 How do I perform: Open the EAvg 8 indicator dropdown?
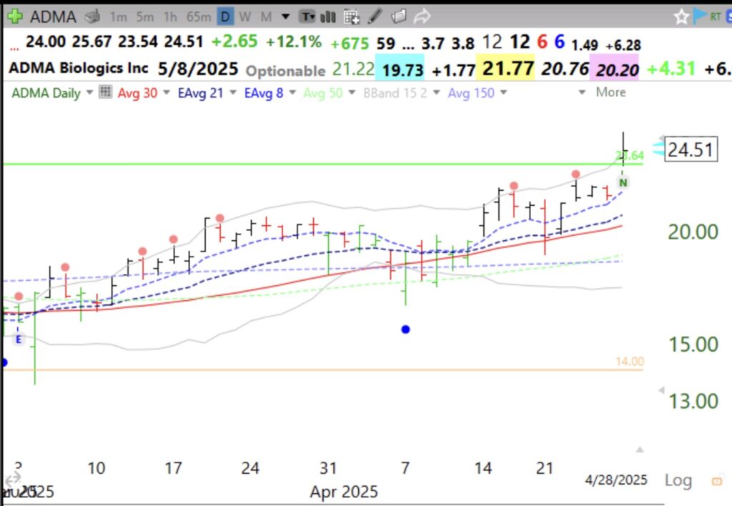coord(292,92)
